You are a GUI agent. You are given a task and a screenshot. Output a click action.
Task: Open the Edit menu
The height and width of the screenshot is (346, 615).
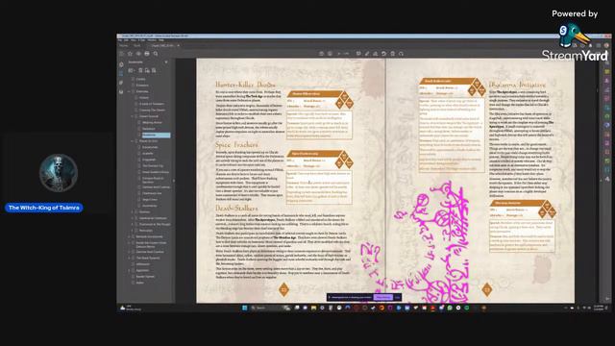126,40
